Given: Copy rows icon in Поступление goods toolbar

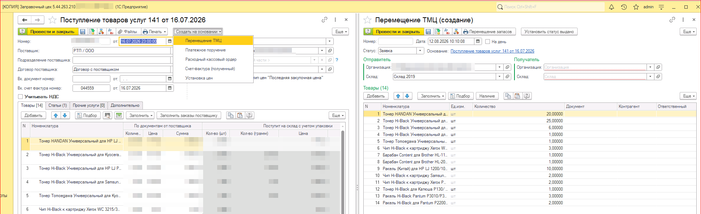Looking at the screenshot, I should pyautogui.click(x=231, y=115).
